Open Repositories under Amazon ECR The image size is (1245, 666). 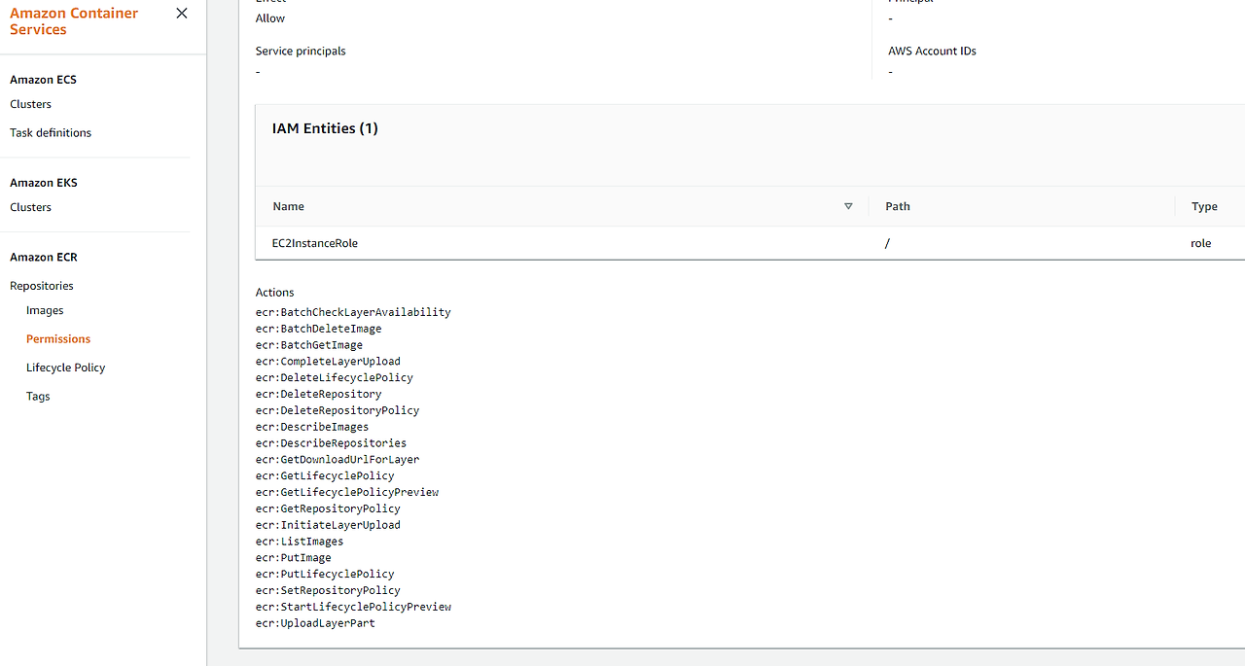click(42, 286)
